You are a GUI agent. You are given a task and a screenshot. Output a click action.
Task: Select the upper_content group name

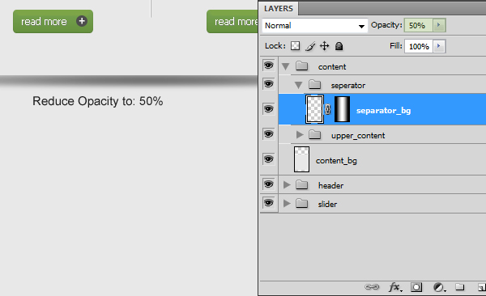358,136
